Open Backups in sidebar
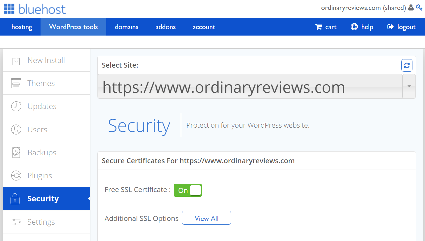The image size is (425, 241). point(46,152)
